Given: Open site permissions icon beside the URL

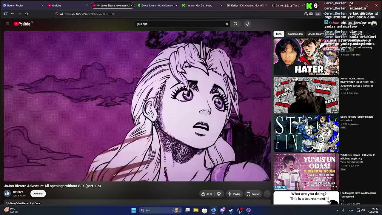Looking at the screenshot, I should [x=61, y=14].
